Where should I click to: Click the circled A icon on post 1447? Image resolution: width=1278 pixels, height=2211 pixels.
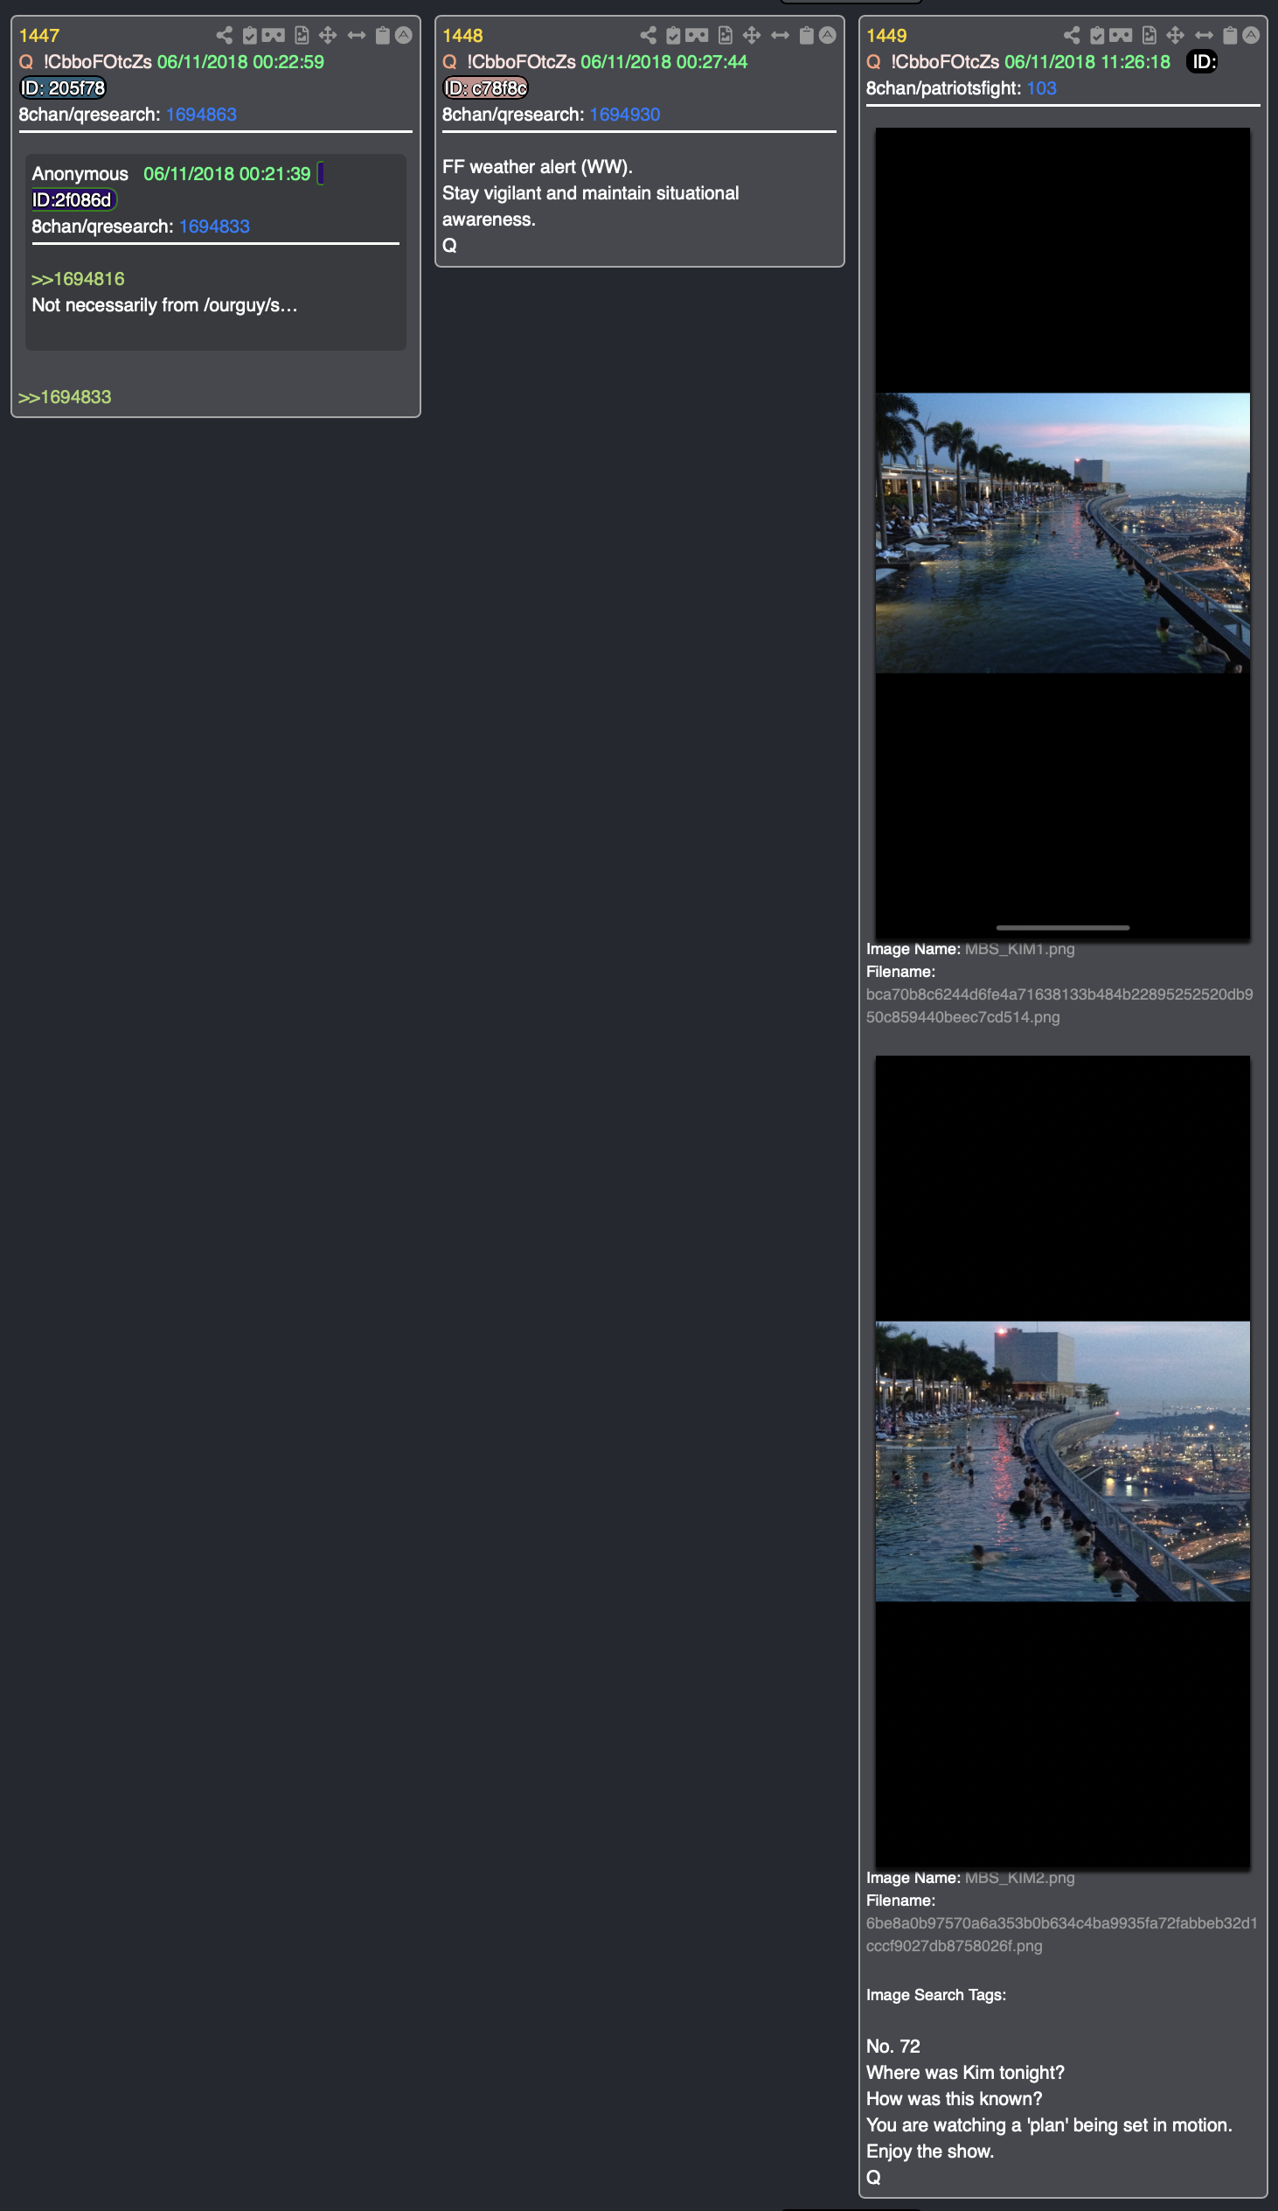404,35
